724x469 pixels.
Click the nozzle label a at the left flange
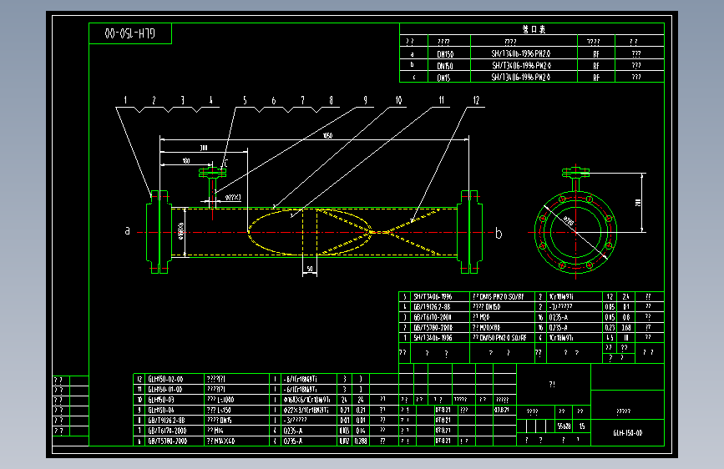(x=128, y=229)
